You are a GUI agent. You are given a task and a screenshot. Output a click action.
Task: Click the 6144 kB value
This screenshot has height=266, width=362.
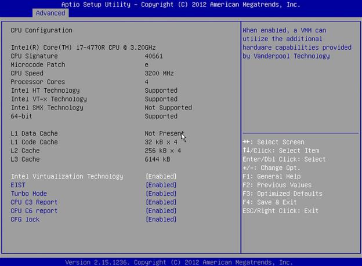157,159
